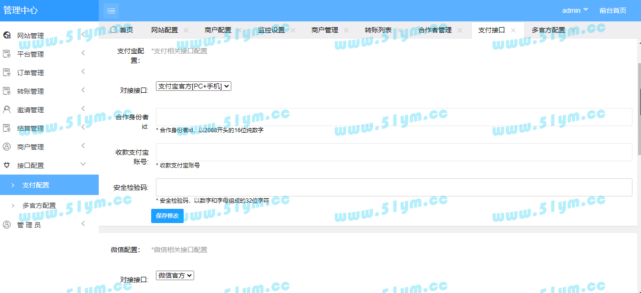Expand the 转账管理 menu chevron

83,90
